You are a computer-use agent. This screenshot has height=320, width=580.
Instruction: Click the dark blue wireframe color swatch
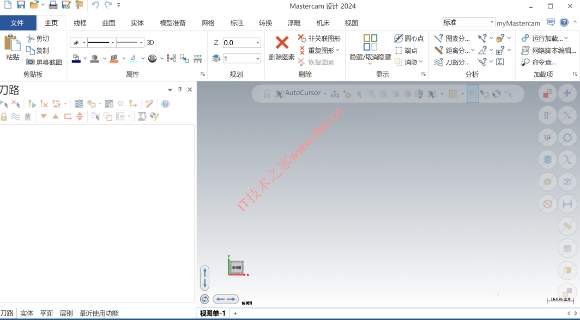(76, 58)
